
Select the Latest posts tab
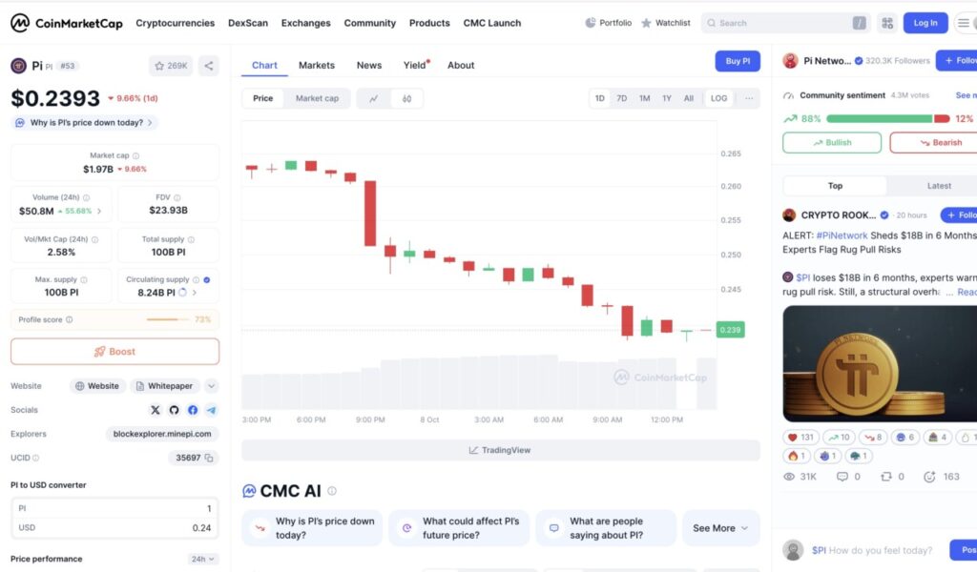click(939, 186)
